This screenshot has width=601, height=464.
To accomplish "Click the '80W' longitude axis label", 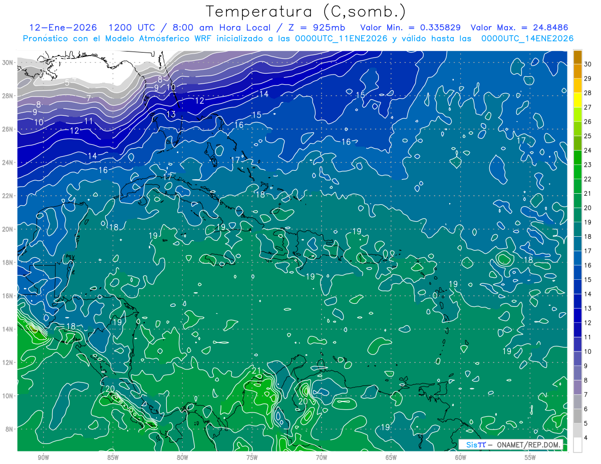I will [182, 458].
